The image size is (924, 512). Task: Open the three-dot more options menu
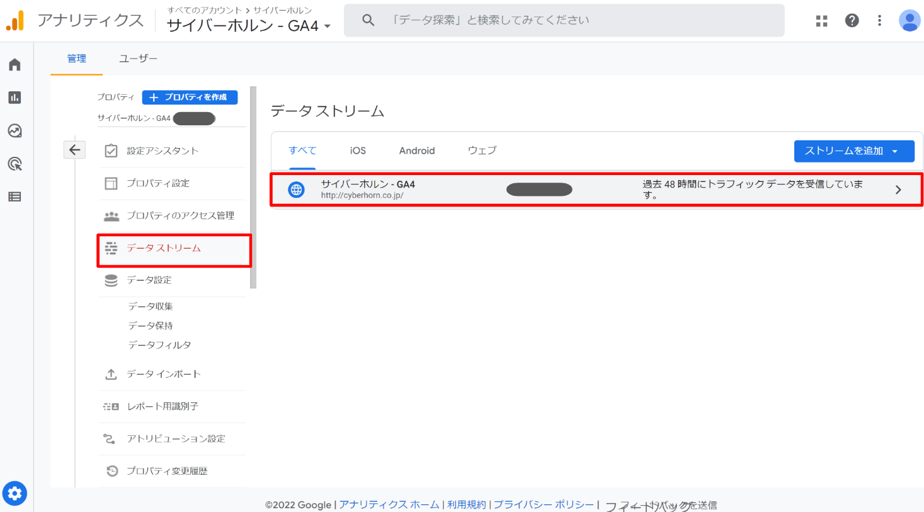(x=879, y=20)
